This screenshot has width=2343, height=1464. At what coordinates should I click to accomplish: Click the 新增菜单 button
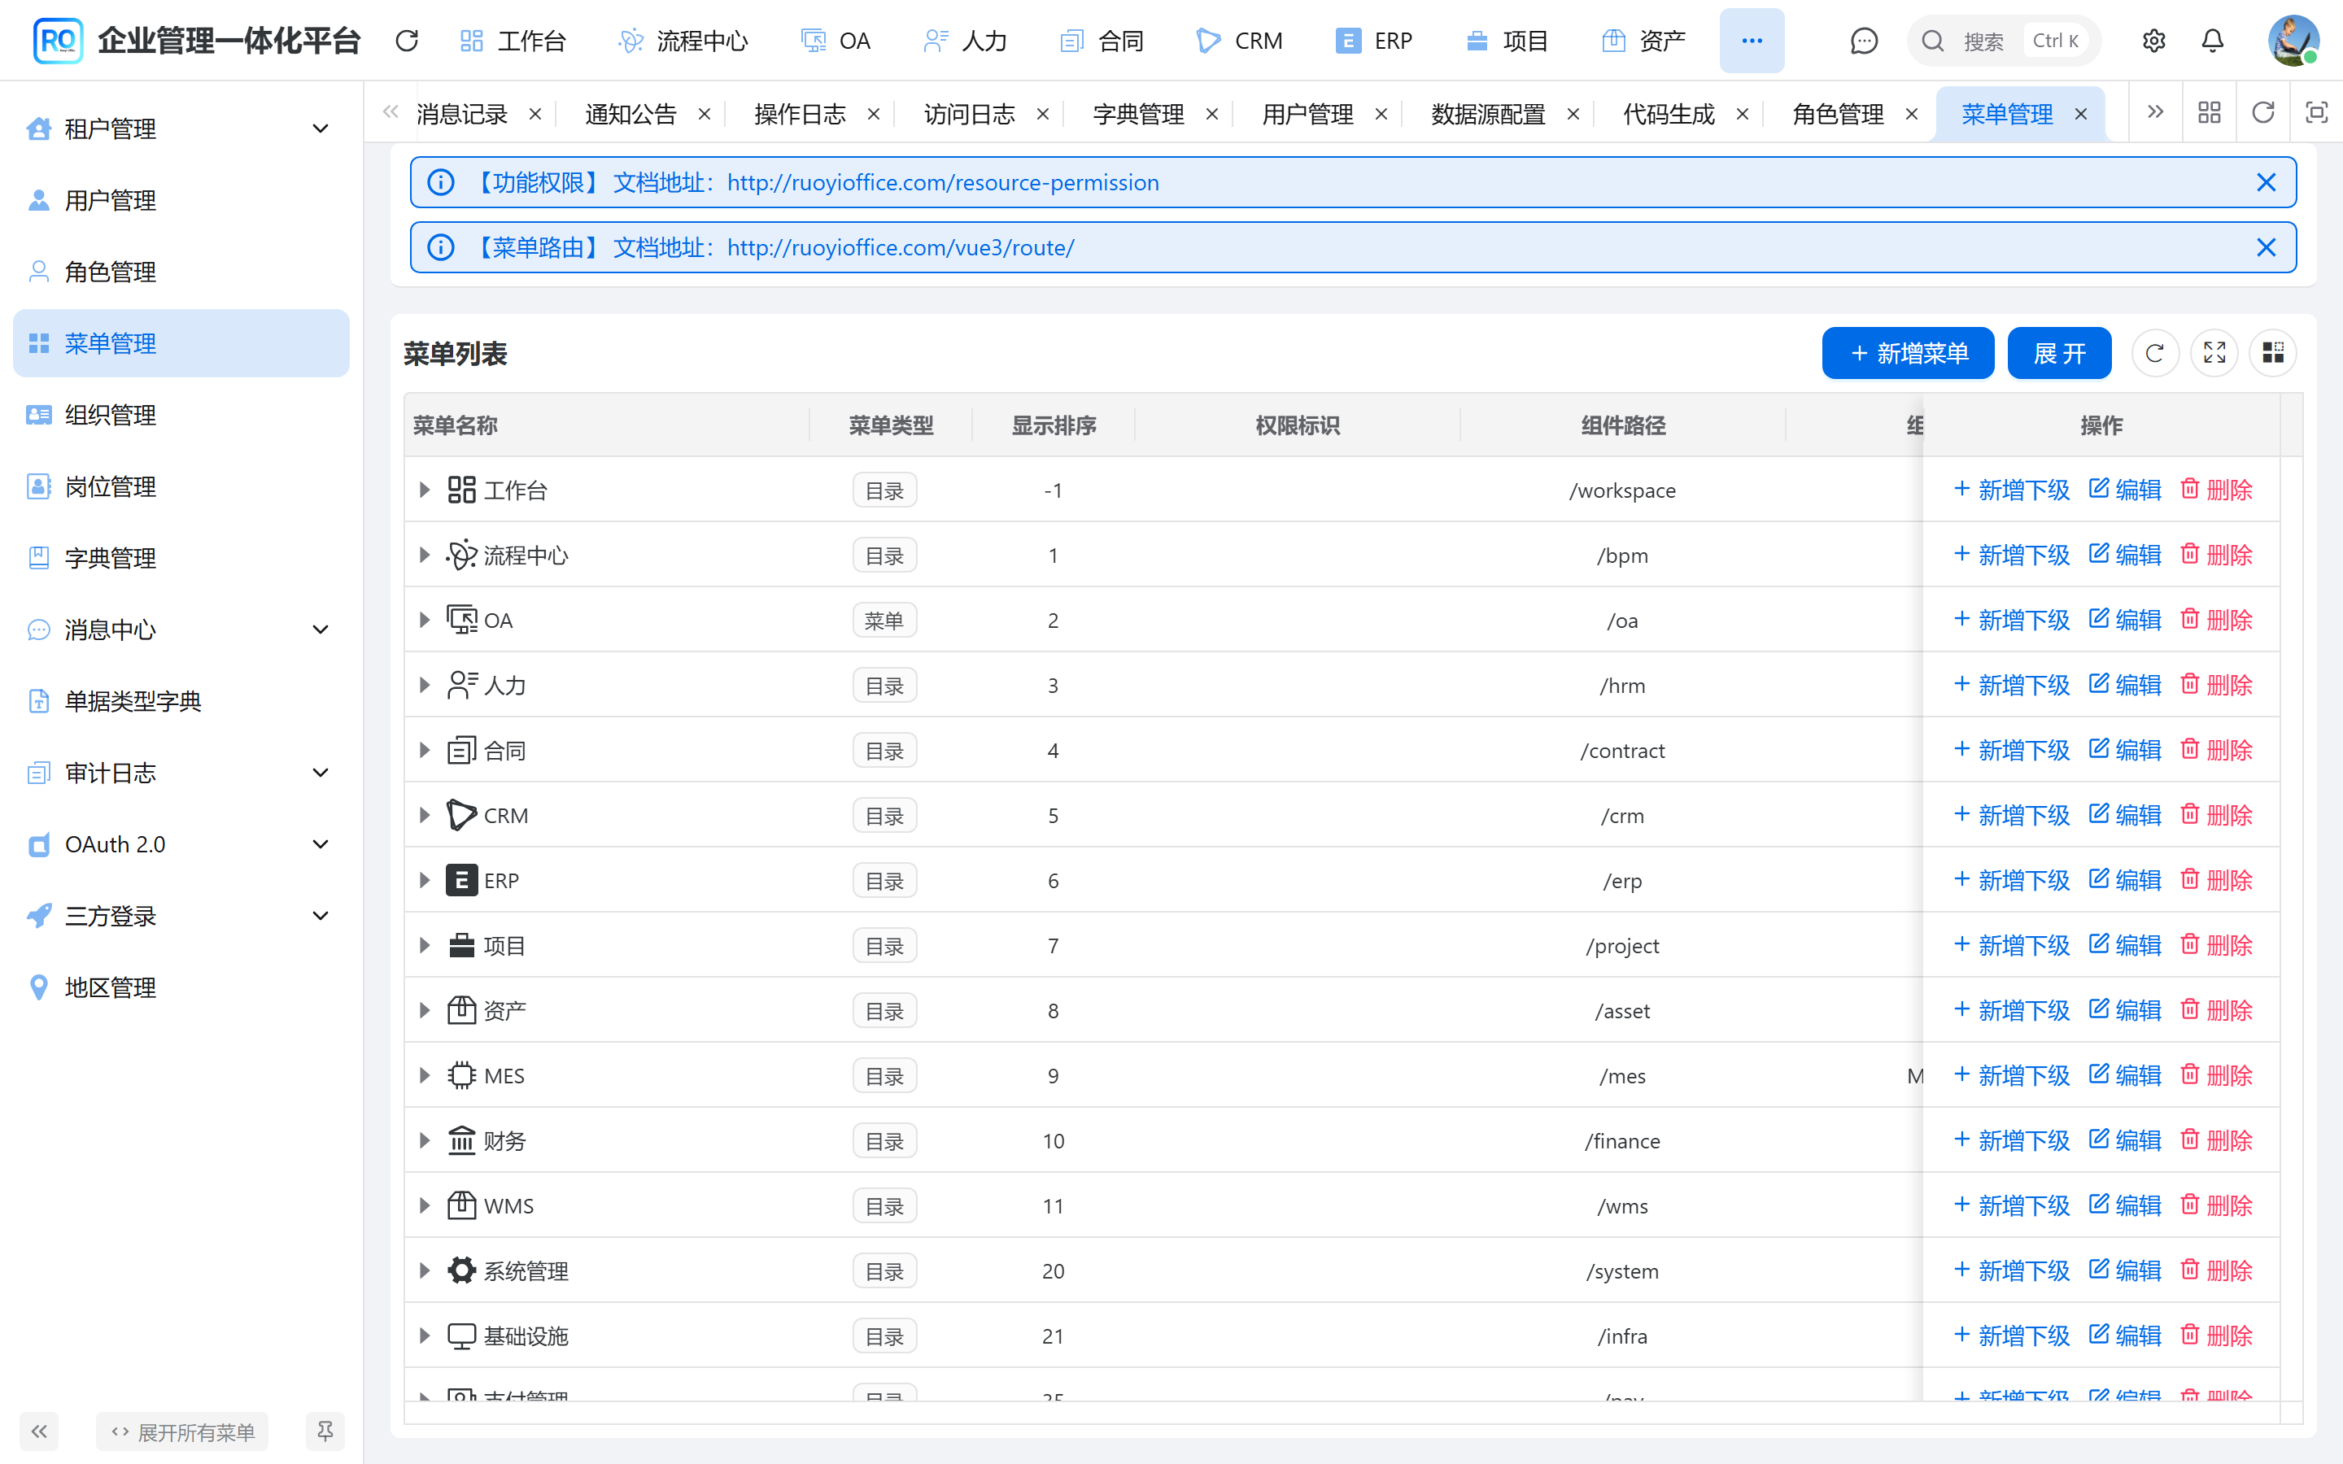point(1907,354)
